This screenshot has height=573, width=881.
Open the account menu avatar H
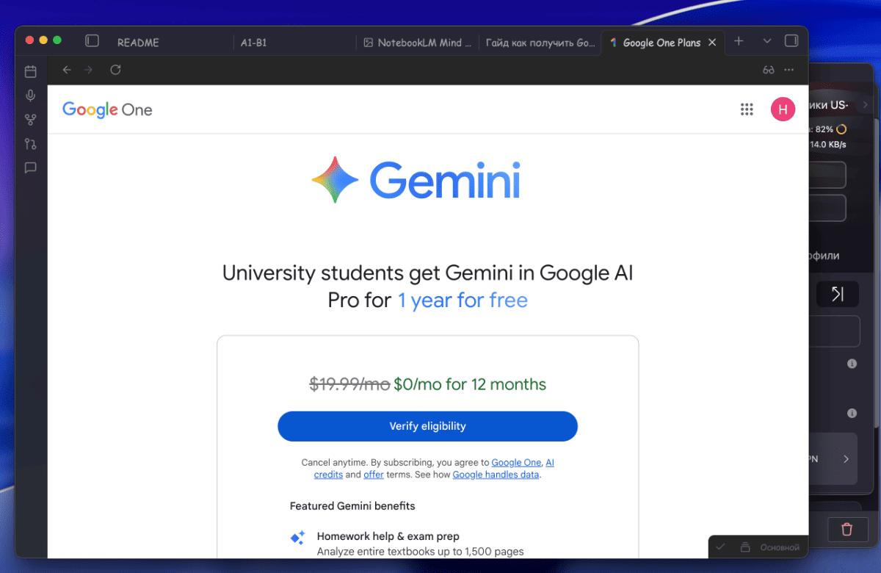click(x=783, y=109)
